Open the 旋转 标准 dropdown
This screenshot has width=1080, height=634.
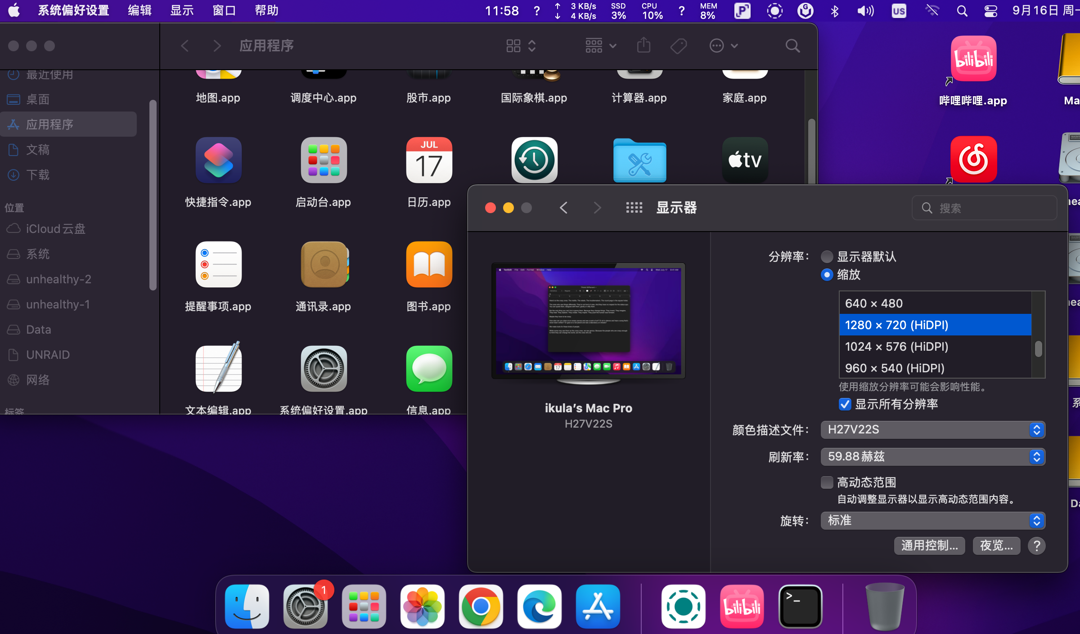click(x=932, y=521)
